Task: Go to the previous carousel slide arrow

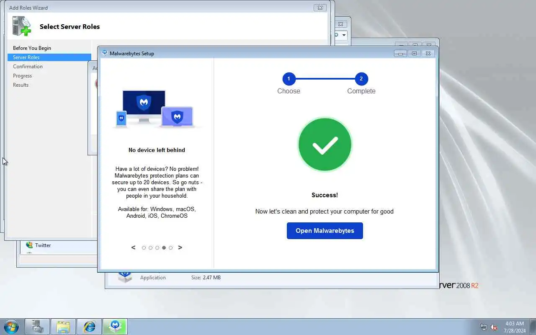Action: click(x=133, y=247)
